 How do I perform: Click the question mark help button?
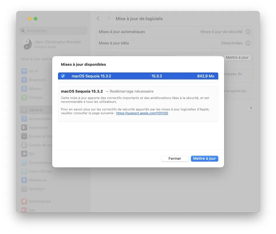click(251, 109)
